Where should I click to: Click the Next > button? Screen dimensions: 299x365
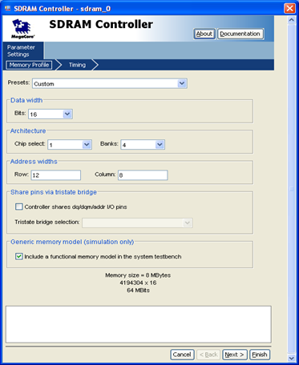[235, 355]
